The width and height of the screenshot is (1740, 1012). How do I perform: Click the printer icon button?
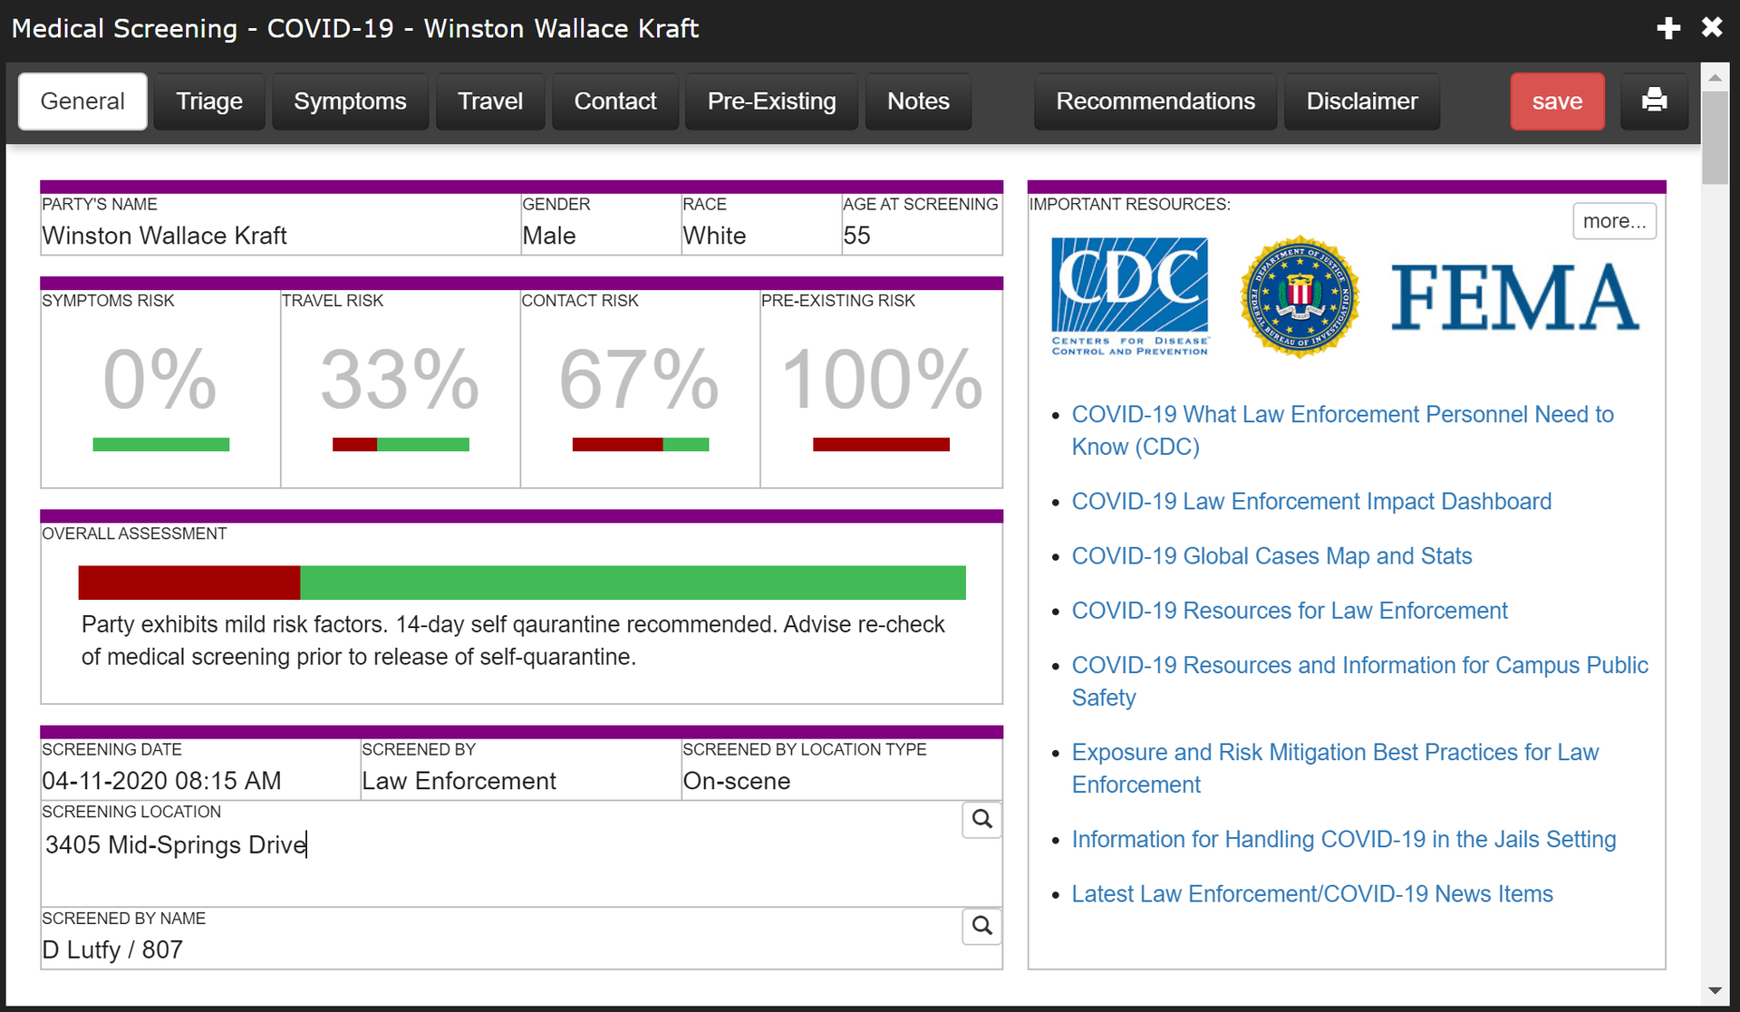pos(1654,101)
